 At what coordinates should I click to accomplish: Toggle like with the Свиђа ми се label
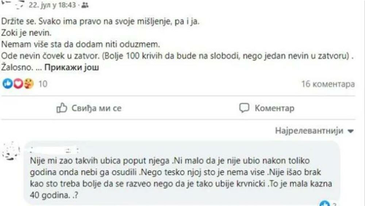point(96,108)
